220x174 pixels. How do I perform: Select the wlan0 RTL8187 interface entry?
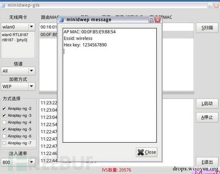click(x=15, y=35)
